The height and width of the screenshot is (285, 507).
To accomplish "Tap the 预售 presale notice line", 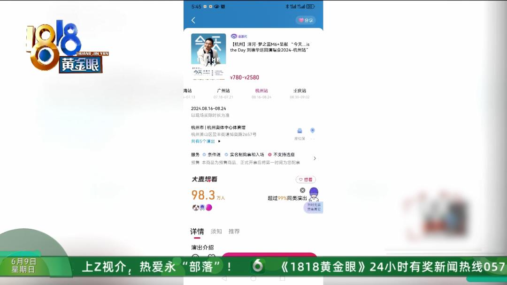I will tap(246, 162).
